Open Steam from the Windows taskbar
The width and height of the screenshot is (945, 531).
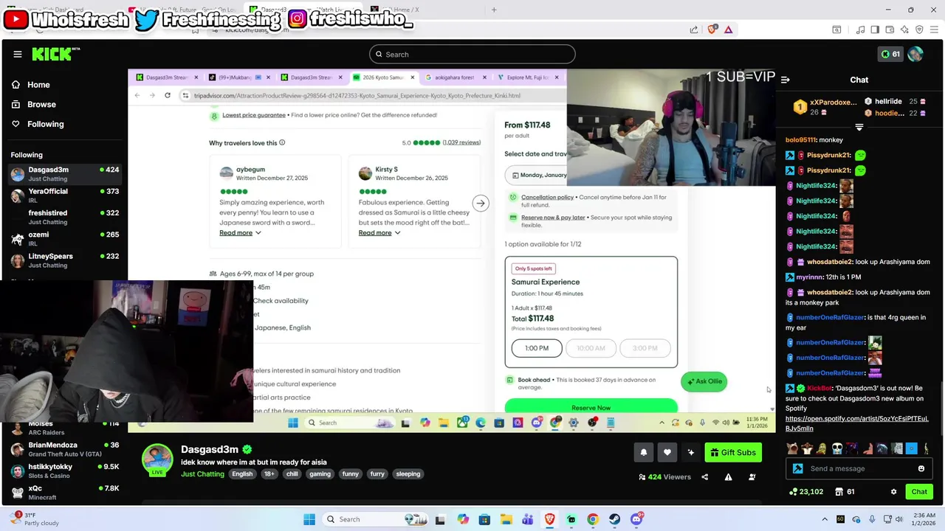click(x=614, y=519)
